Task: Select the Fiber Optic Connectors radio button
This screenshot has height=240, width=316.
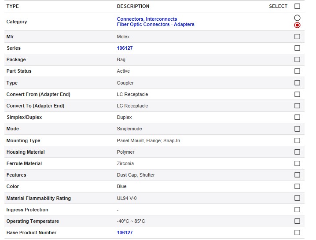Action: (x=297, y=25)
